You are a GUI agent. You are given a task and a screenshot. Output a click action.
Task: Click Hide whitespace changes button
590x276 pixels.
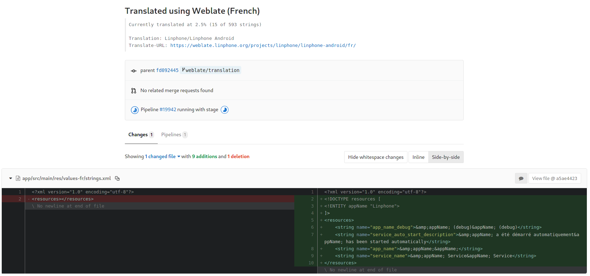(376, 157)
